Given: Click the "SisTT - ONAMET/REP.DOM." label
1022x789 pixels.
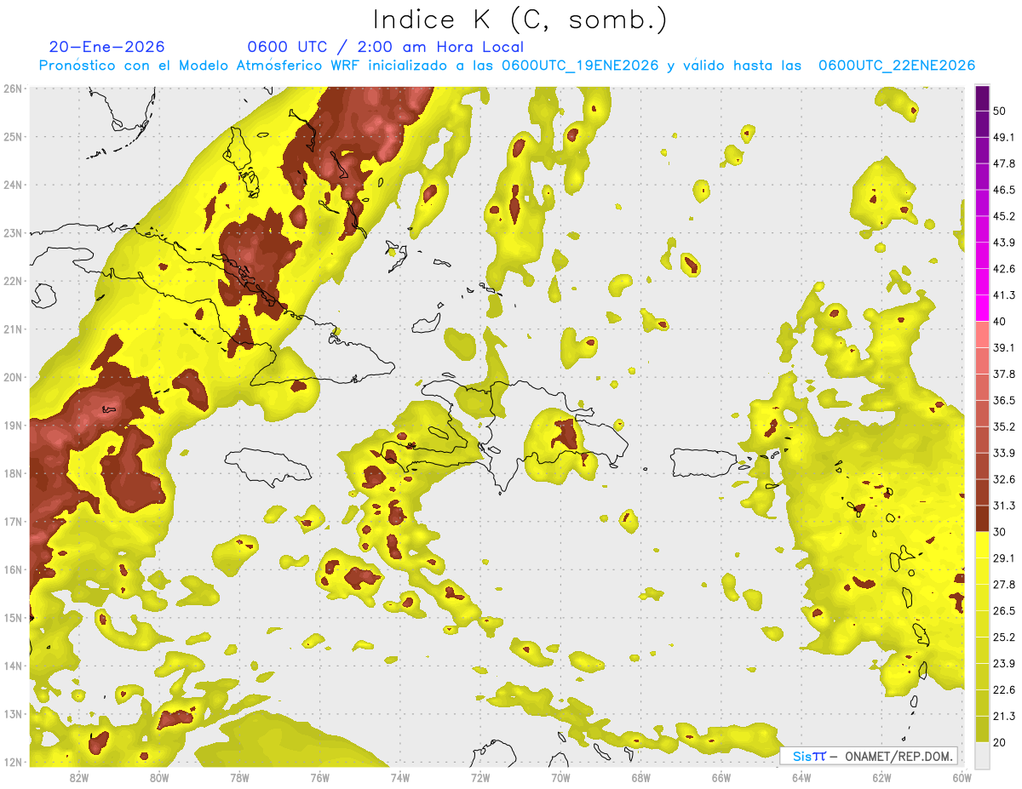Looking at the screenshot, I should pos(870,756).
